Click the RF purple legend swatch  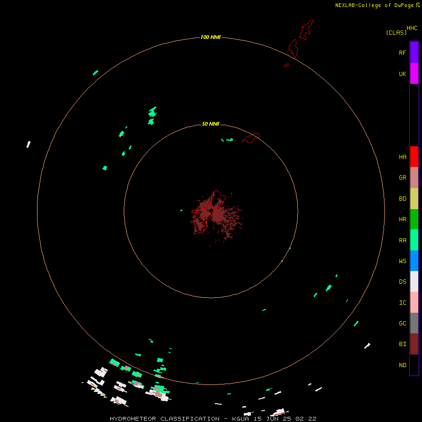(x=414, y=53)
